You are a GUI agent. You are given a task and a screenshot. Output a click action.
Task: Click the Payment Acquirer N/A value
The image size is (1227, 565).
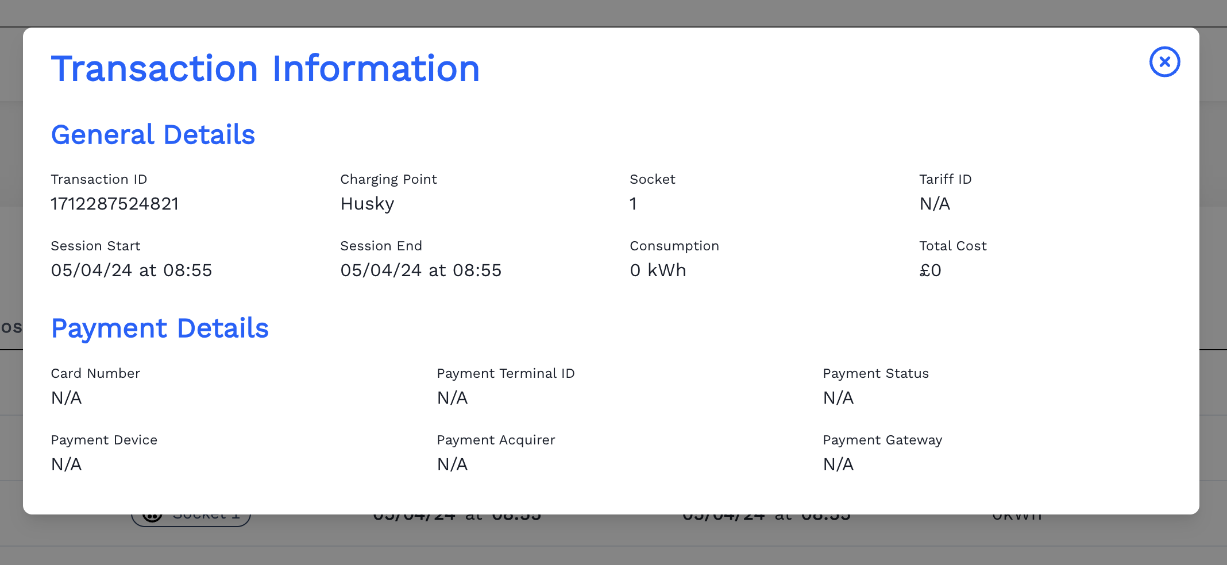coord(452,465)
